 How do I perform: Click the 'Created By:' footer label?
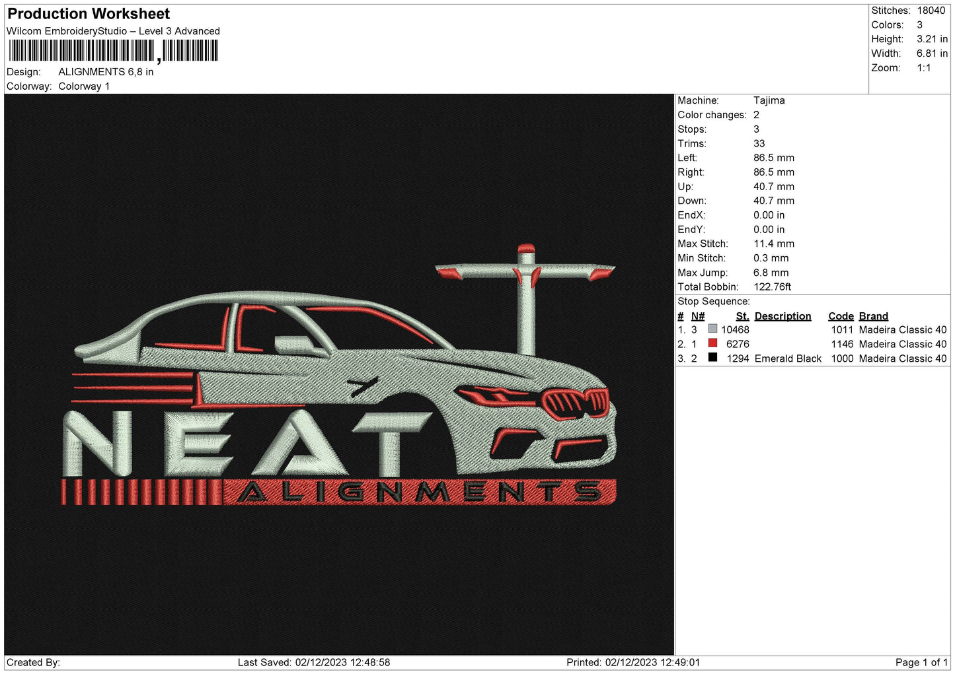pos(33,663)
